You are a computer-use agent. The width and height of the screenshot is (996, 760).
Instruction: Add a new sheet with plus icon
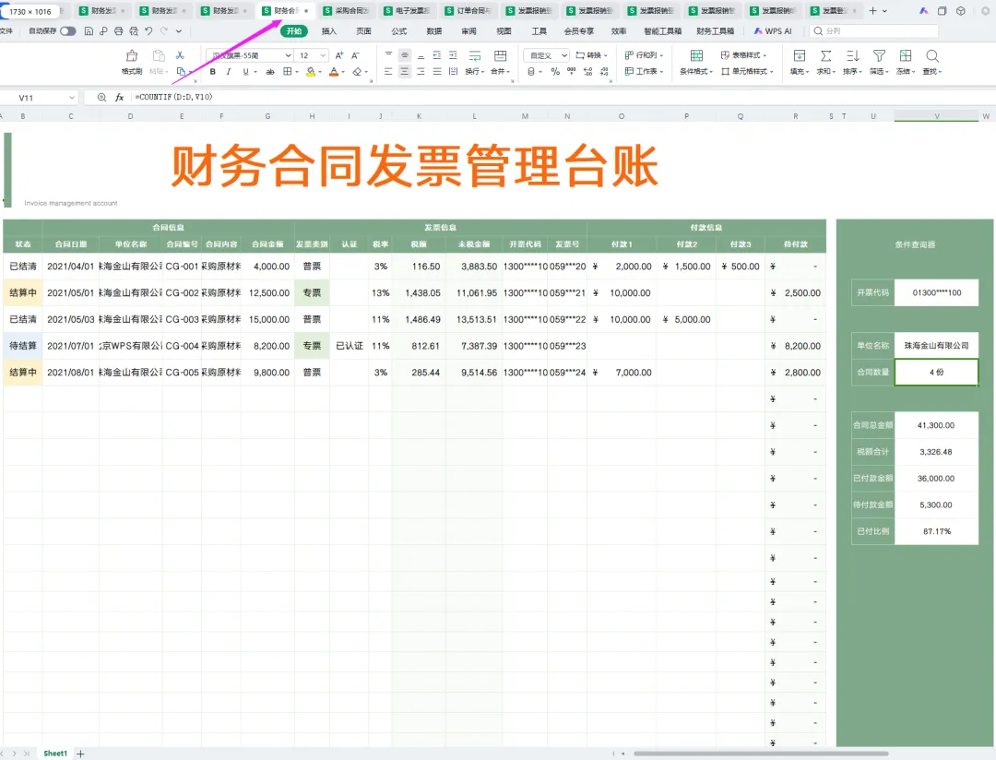(80, 754)
